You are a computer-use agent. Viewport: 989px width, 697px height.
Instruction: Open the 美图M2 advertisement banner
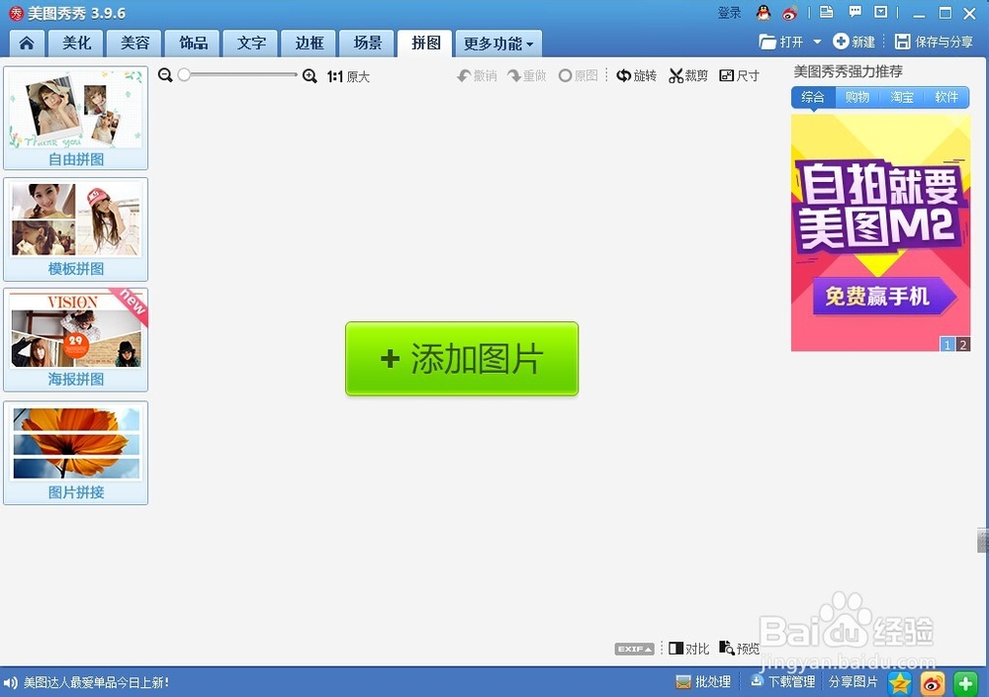[880, 232]
